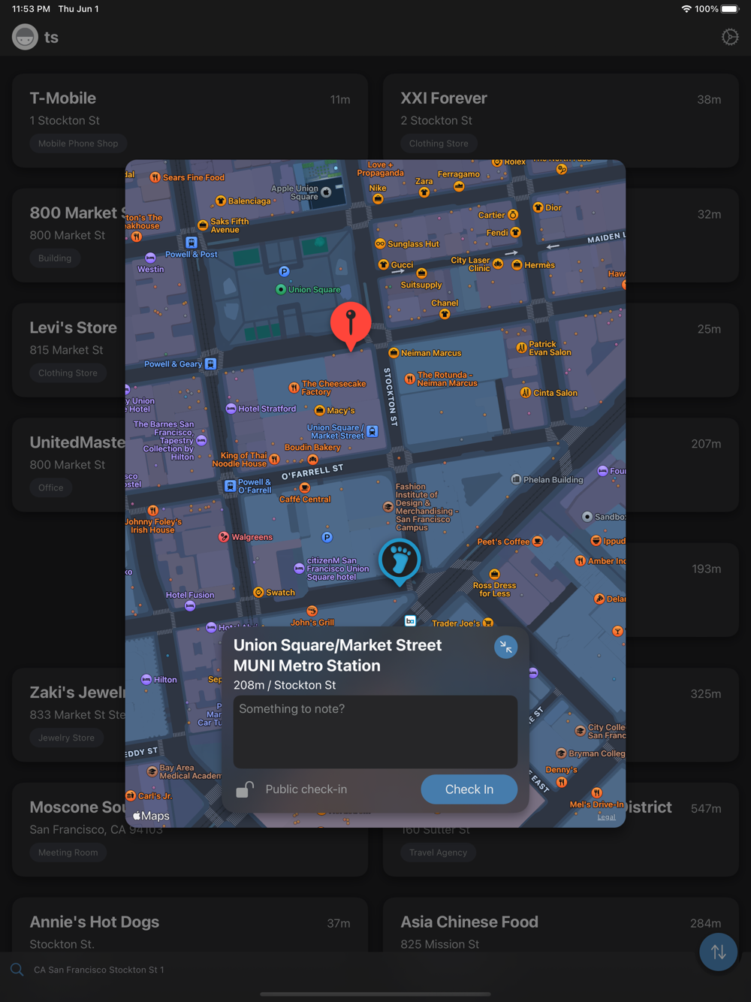Tap the Legal link on the map
The width and height of the screenshot is (751, 1002).
click(x=606, y=817)
